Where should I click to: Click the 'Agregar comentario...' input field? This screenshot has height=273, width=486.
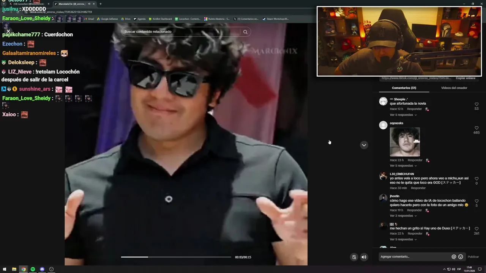click(x=414, y=257)
